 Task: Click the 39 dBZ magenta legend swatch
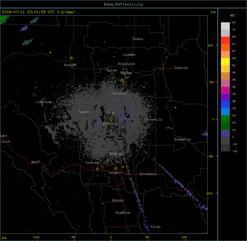225,90
